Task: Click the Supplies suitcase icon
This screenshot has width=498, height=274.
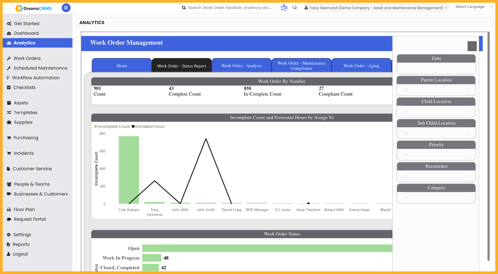Action: coord(9,122)
